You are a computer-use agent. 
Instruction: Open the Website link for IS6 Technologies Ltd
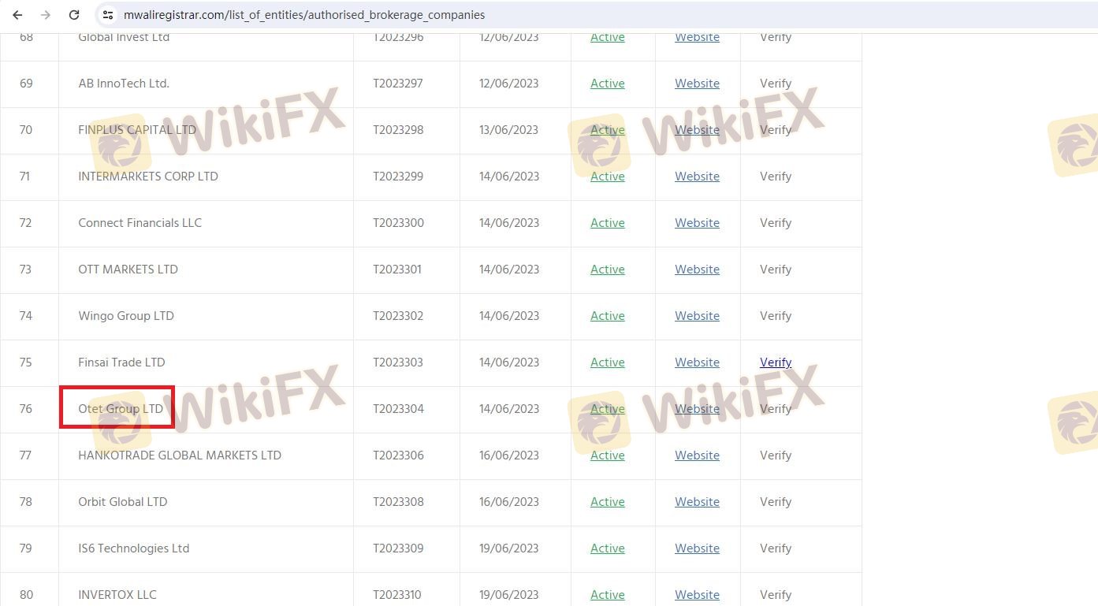pyautogui.click(x=697, y=548)
